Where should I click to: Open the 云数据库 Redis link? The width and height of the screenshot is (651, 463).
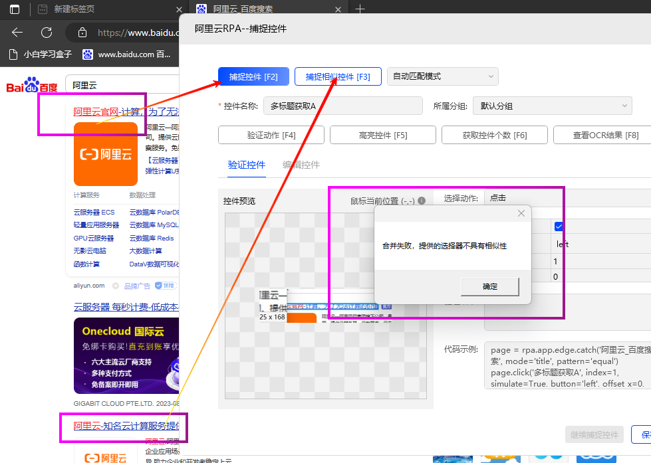tap(152, 238)
